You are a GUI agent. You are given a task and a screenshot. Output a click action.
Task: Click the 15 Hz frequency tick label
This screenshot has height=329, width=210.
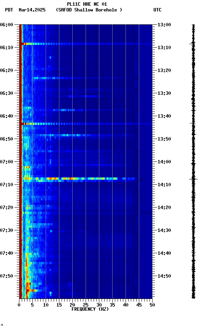59,305
